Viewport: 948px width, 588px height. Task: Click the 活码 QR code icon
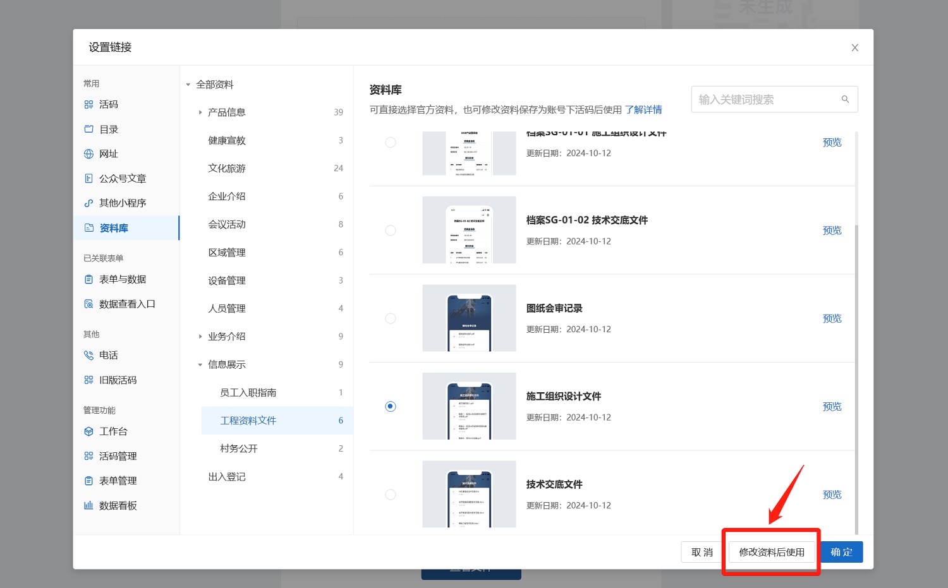point(88,105)
